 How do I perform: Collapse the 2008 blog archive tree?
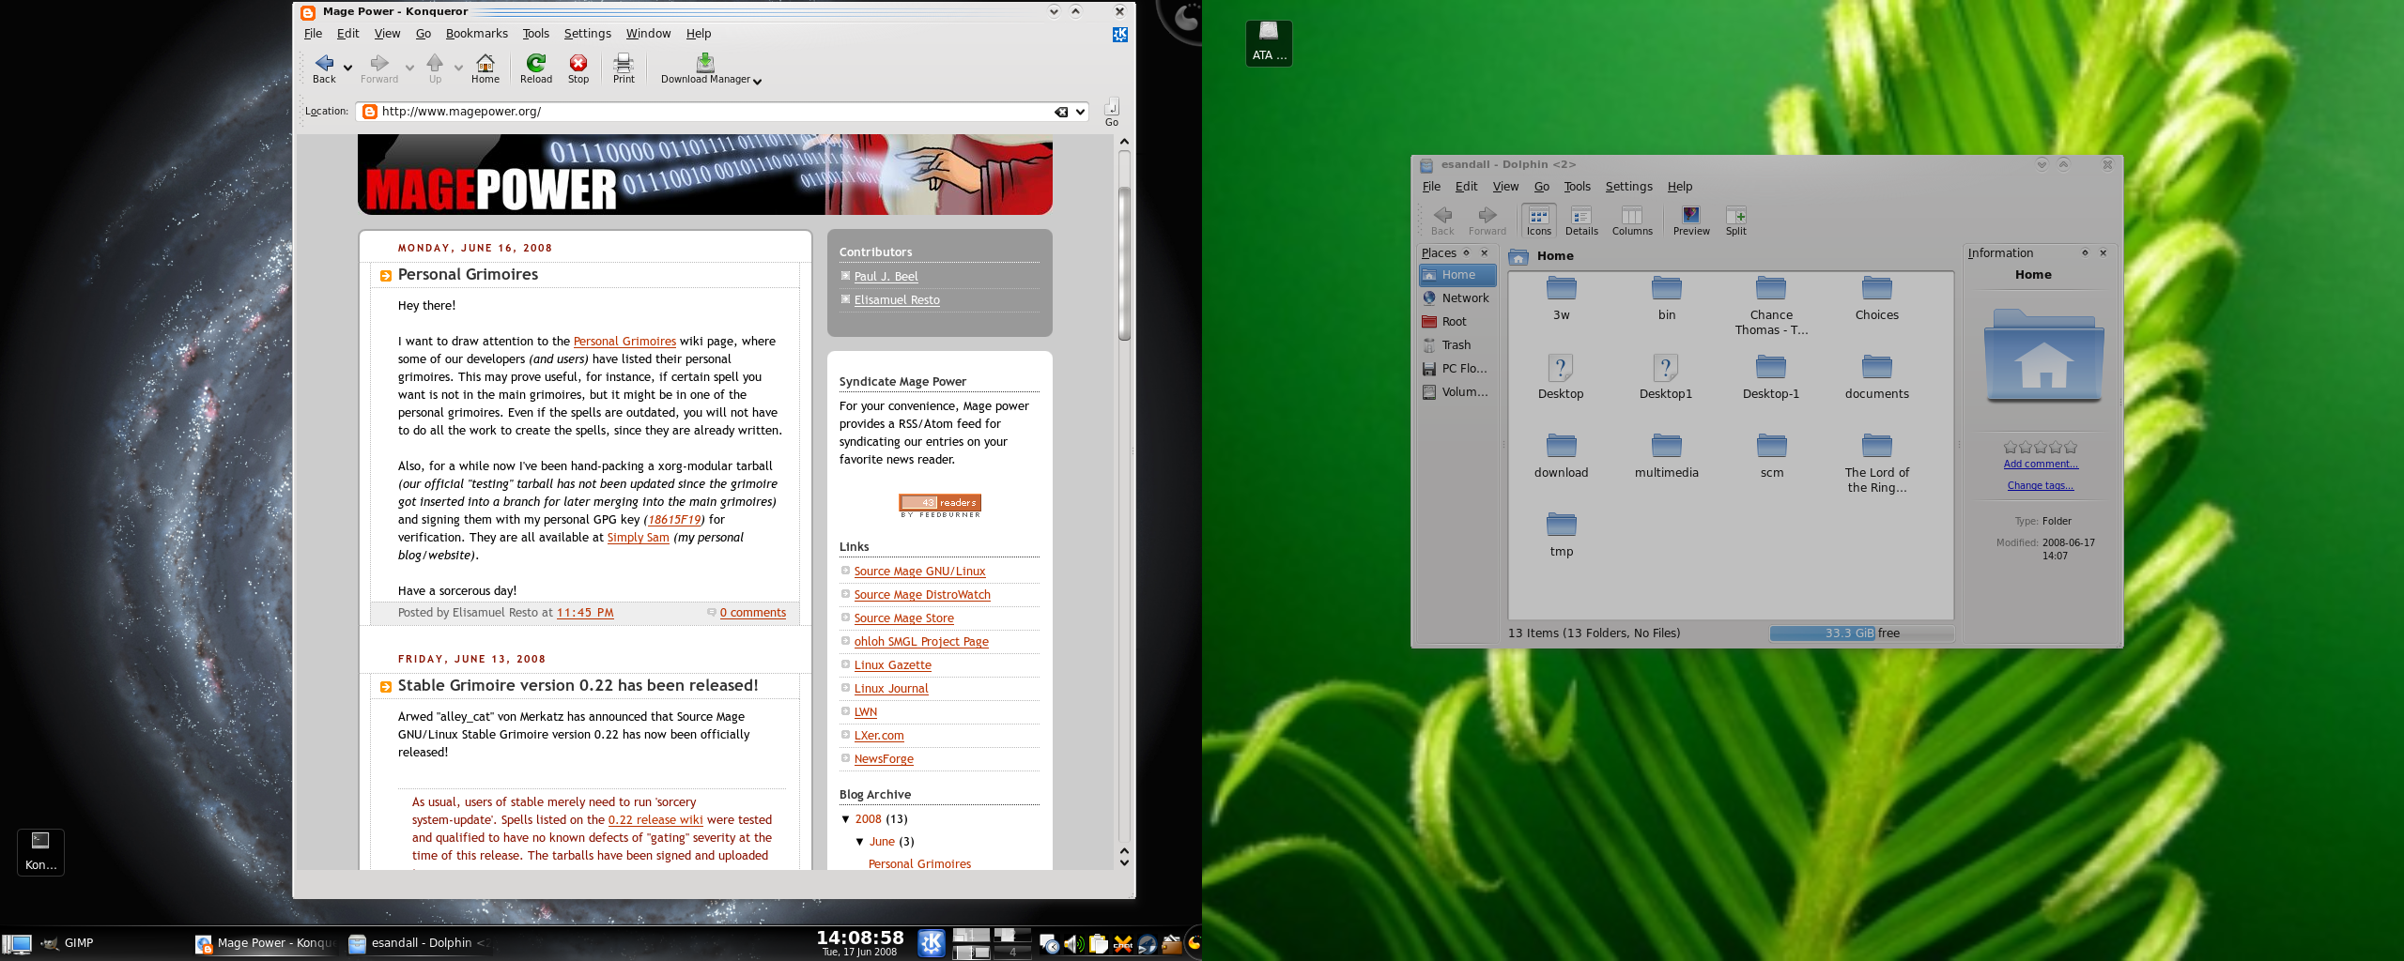point(846,819)
